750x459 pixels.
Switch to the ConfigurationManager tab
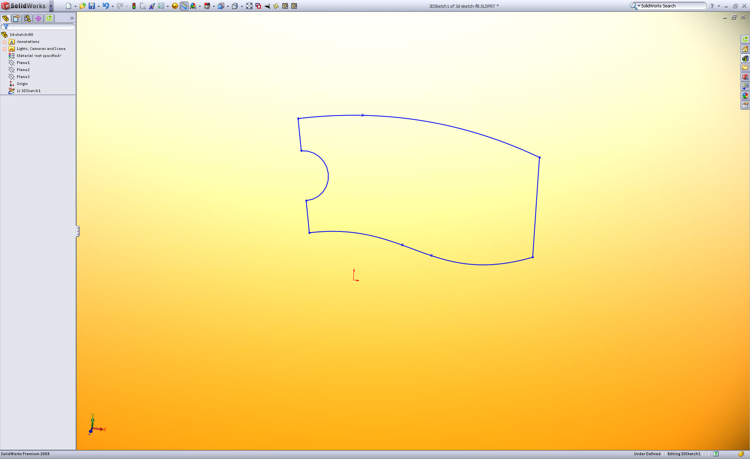coord(27,18)
